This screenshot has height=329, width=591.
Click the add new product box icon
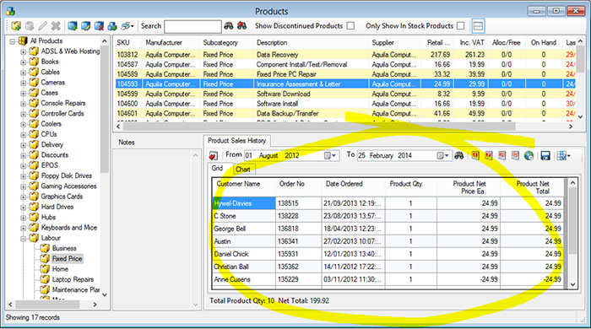(x=73, y=26)
